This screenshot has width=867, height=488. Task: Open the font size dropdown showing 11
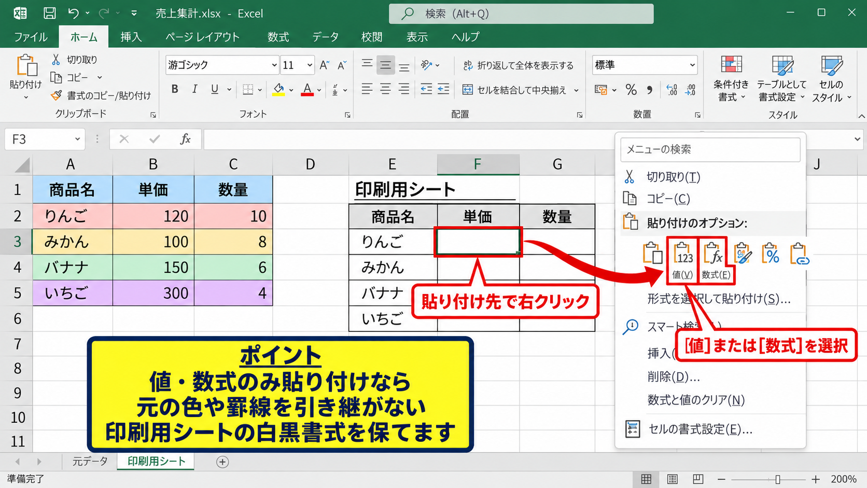(310, 65)
